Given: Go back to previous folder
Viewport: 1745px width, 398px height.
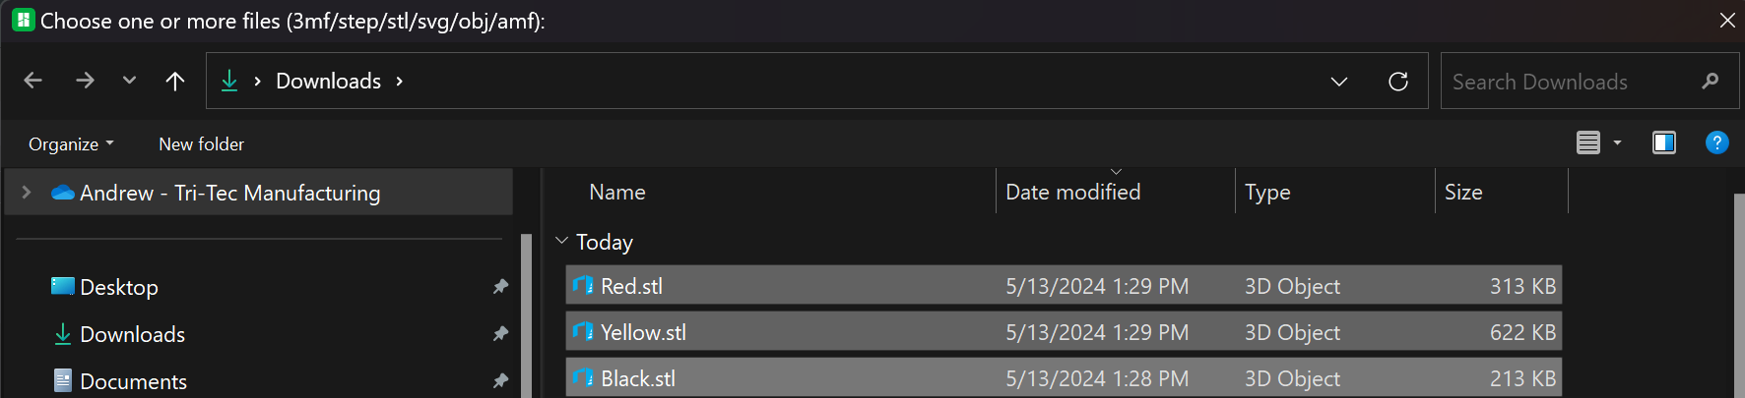Looking at the screenshot, I should [x=33, y=81].
